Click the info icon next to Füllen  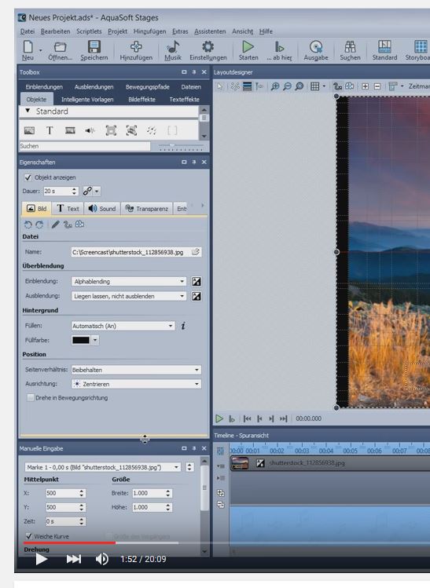[183, 326]
